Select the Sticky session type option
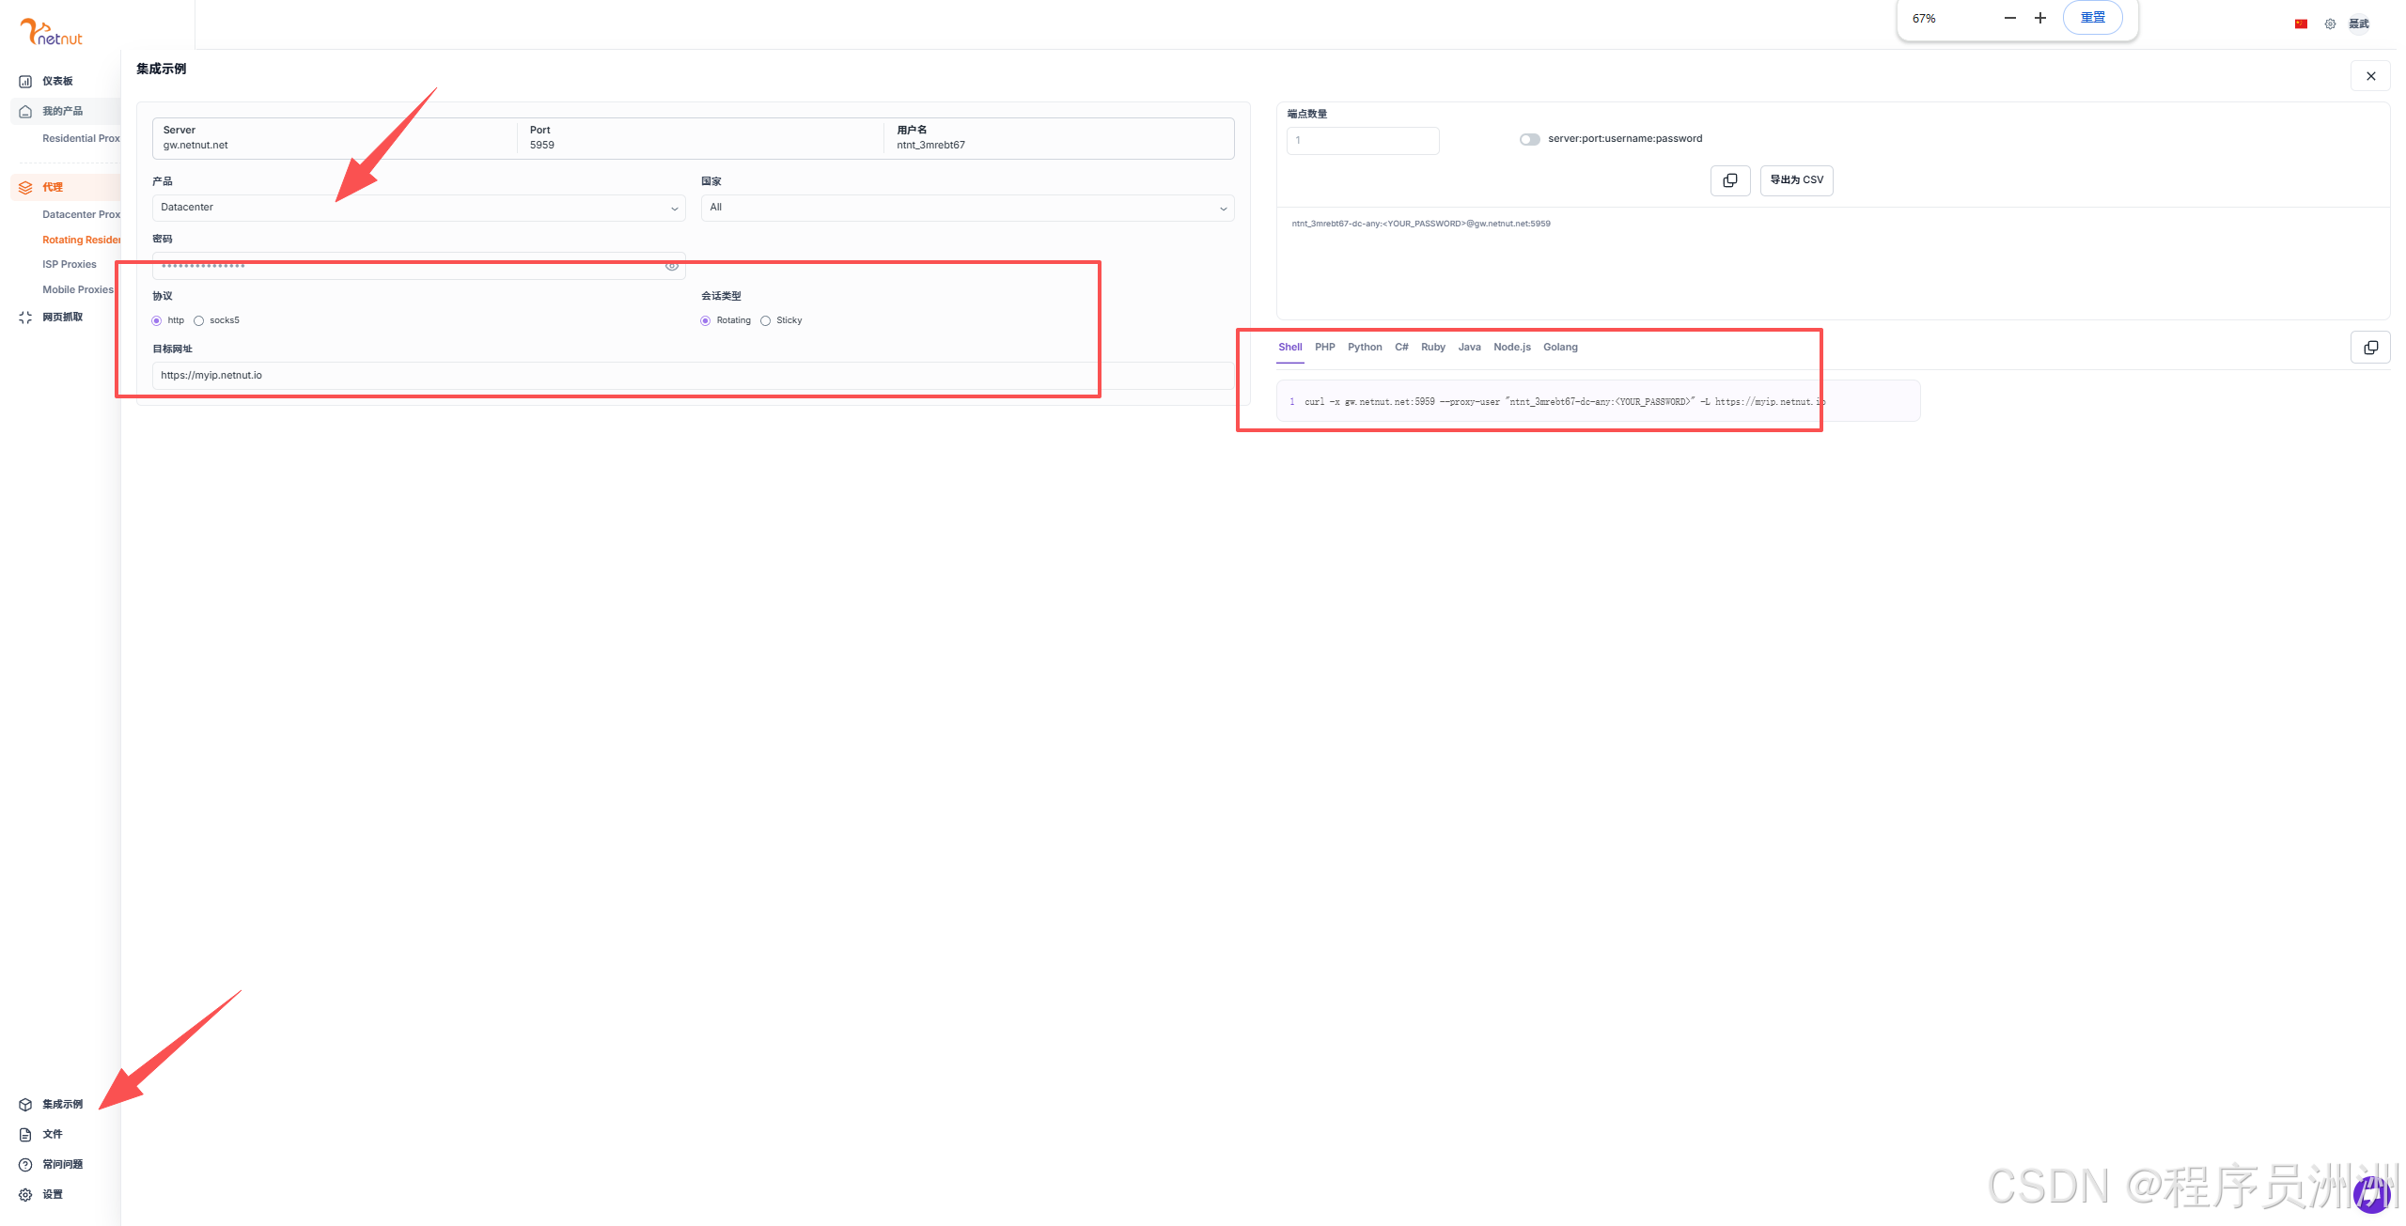Screen dimensions: 2406x1226 [x=766, y=321]
